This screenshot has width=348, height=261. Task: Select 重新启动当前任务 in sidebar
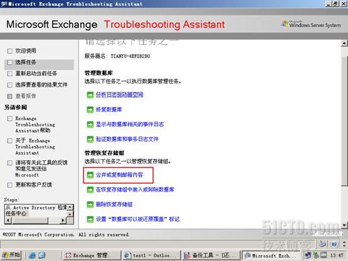(x=36, y=74)
